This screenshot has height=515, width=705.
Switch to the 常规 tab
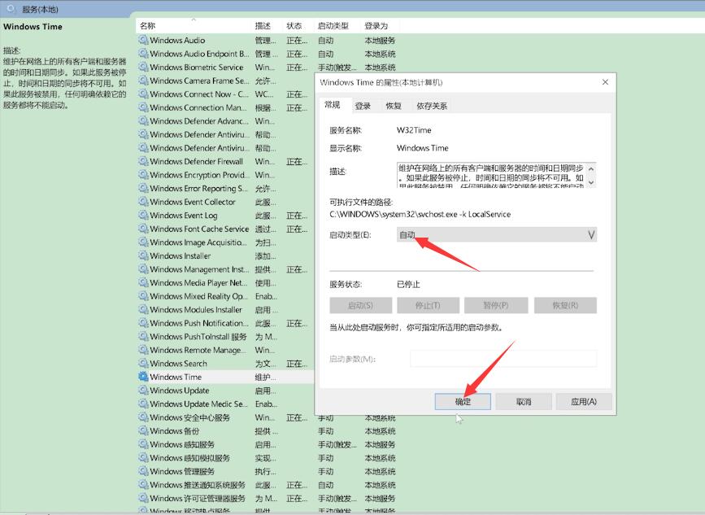click(x=333, y=105)
